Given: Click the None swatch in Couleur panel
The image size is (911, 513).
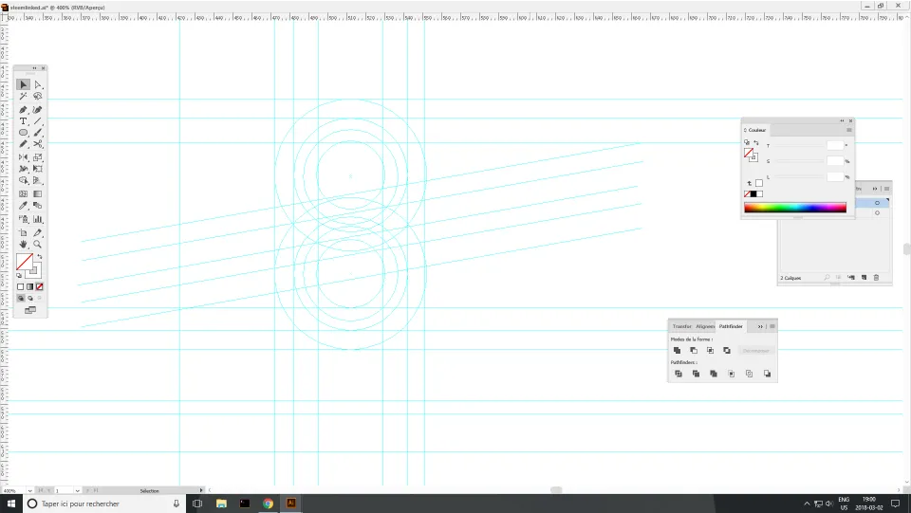Looking at the screenshot, I should pyautogui.click(x=747, y=193).
